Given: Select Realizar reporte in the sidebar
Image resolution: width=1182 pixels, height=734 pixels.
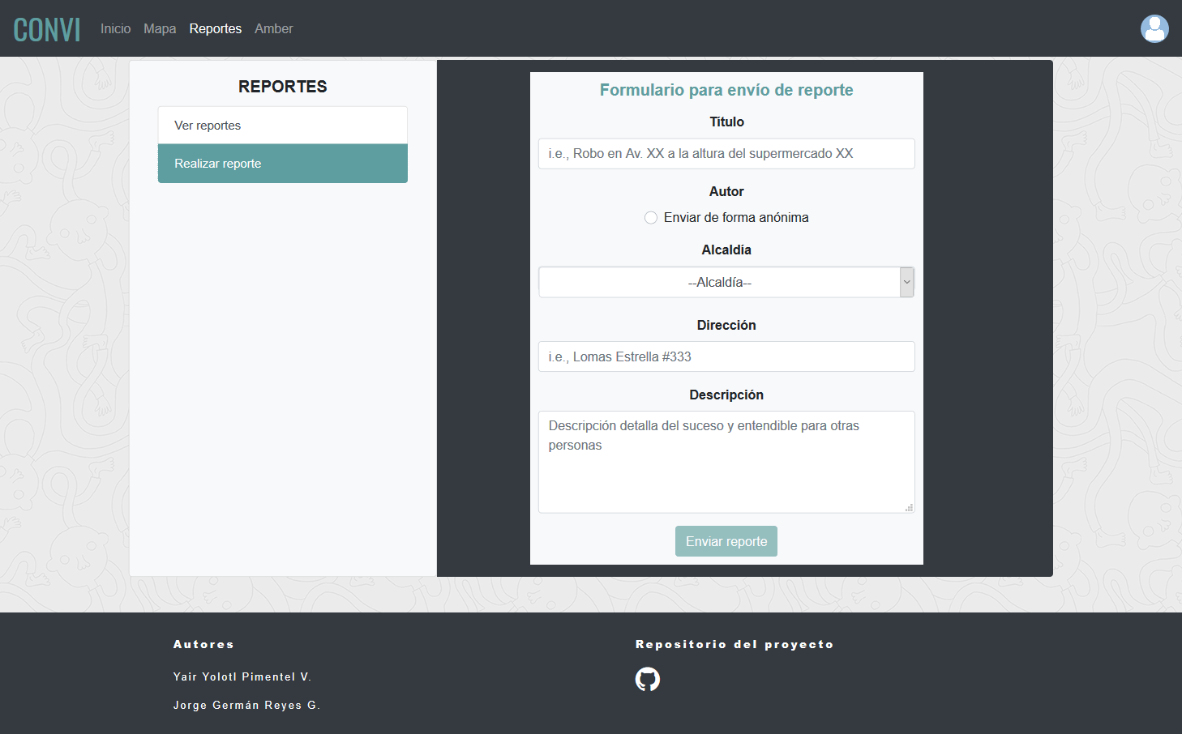Looking at the screenshot, I should 282,163.
